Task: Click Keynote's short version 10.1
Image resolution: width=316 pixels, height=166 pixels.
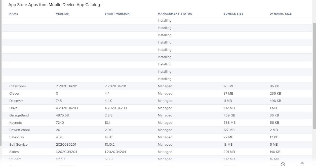Action: [x=107, y=123]
